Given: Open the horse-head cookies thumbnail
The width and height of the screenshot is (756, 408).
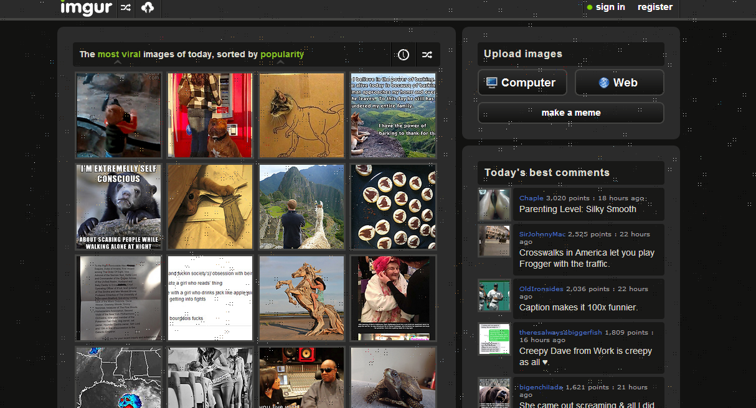Looking at the screenshot, I should (393, 206).
